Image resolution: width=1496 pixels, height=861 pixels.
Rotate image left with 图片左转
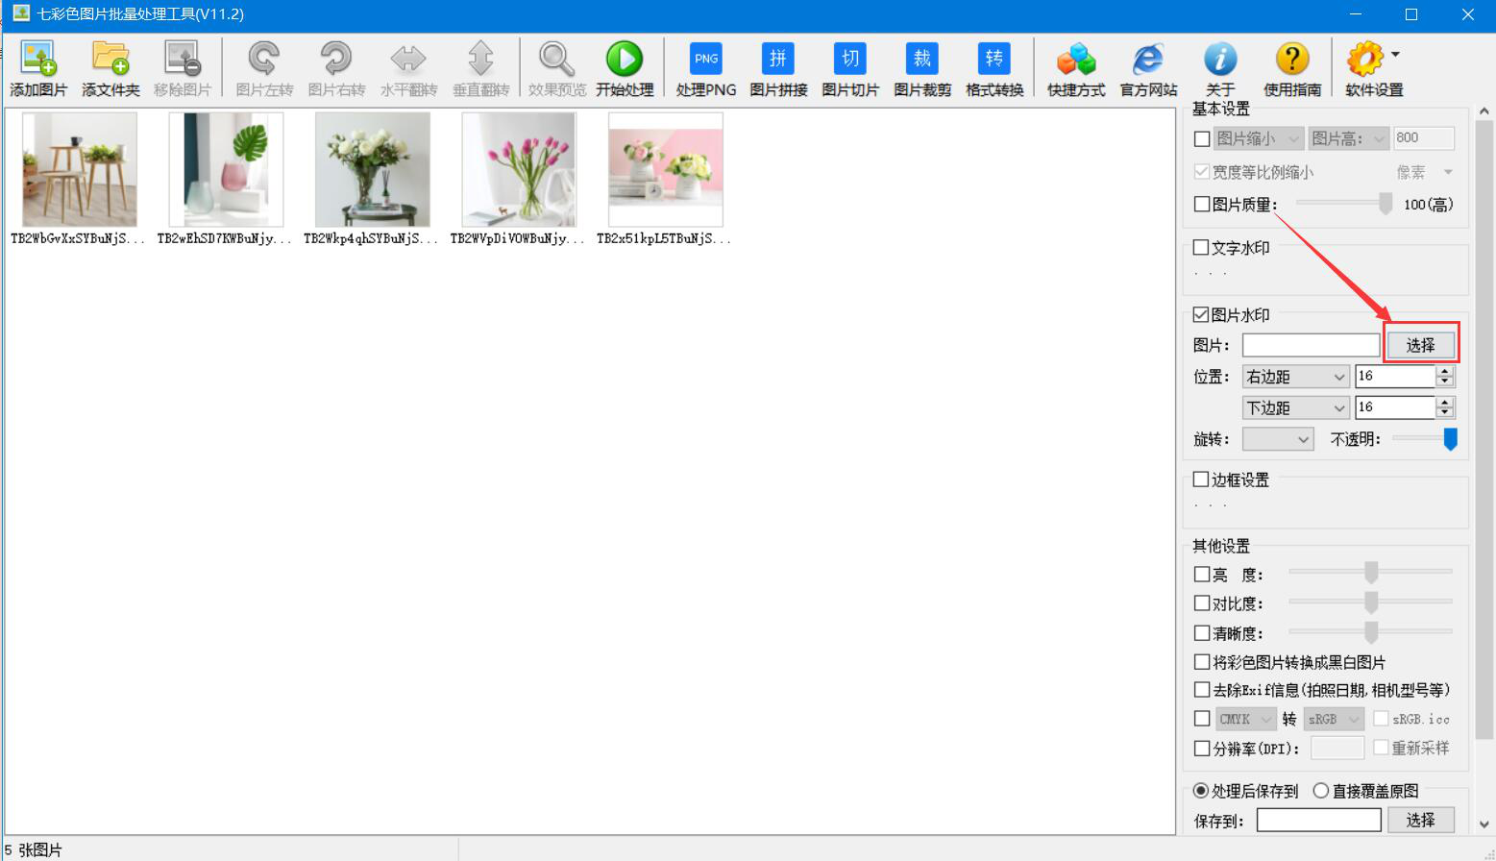point(264,68)
